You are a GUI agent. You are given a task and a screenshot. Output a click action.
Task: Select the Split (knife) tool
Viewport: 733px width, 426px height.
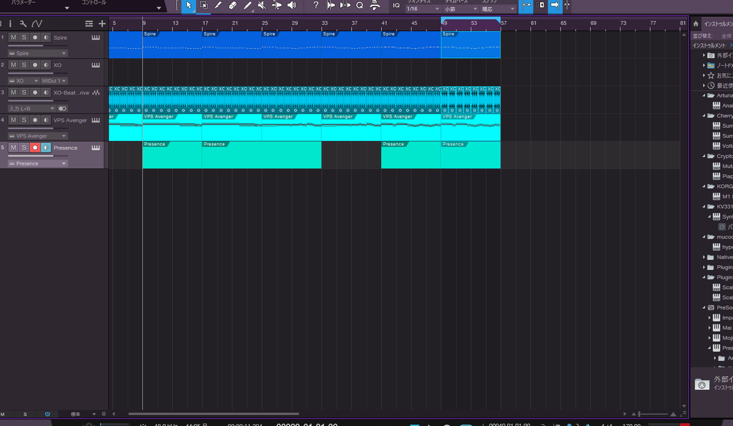tap(218, 5)
